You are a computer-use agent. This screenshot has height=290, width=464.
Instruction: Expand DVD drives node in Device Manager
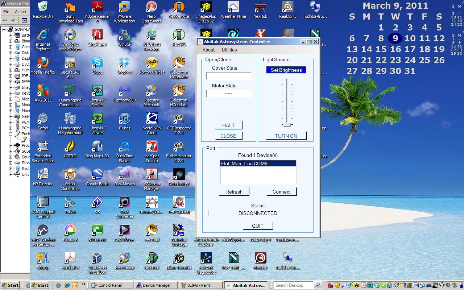[11, 64]
